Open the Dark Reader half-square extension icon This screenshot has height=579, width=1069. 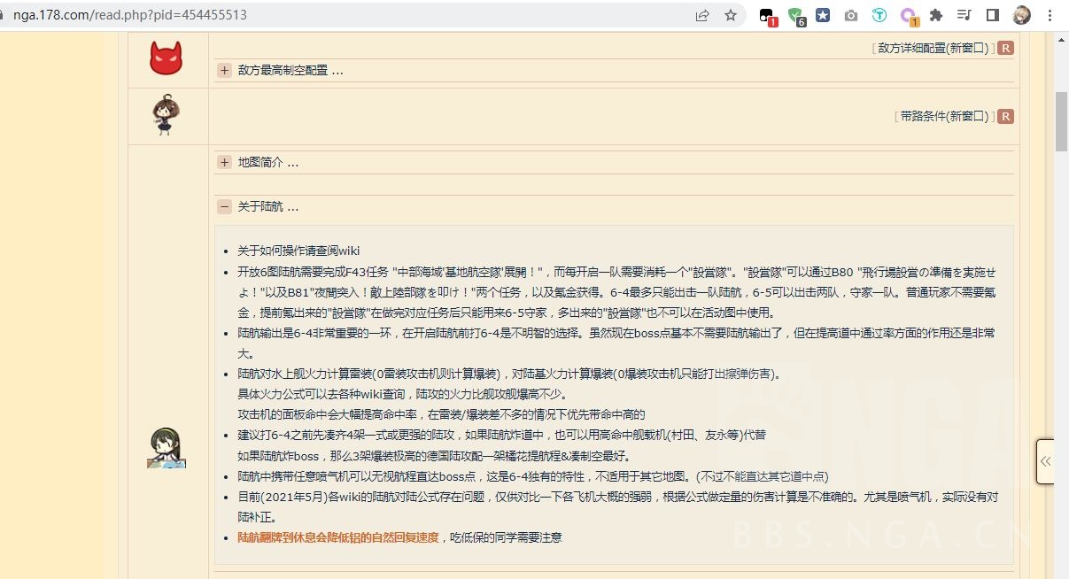coord(992,15)
